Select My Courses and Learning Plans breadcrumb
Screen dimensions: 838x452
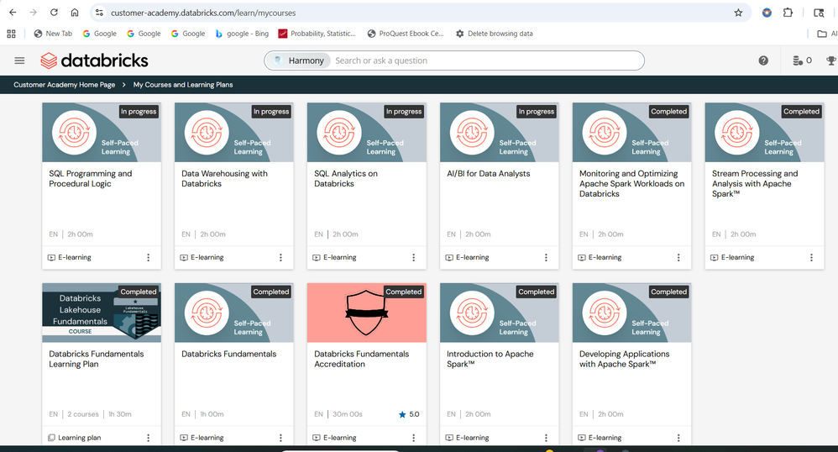coord(183,85)
